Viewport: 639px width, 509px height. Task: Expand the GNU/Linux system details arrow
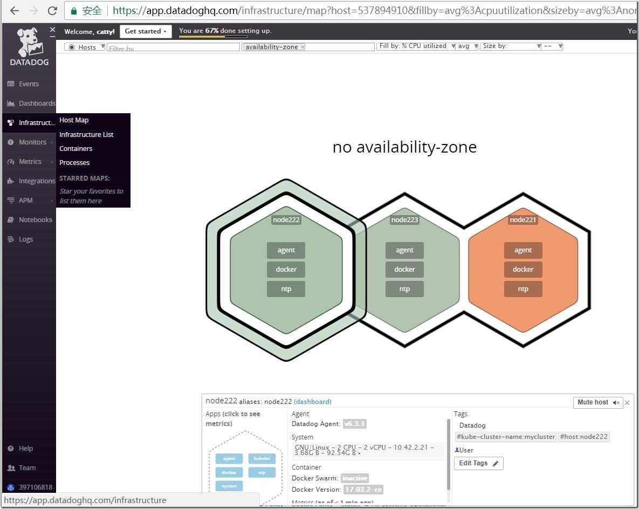[x=359, y=453]
